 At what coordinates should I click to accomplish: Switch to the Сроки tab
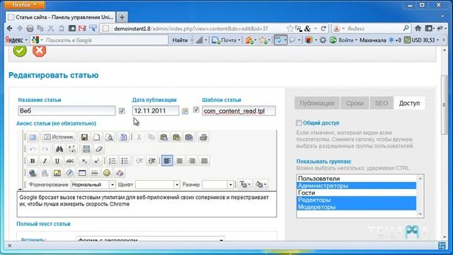tap(355, 103)
